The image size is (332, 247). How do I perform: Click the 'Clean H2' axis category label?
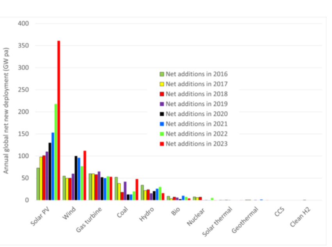coord(300,217)
